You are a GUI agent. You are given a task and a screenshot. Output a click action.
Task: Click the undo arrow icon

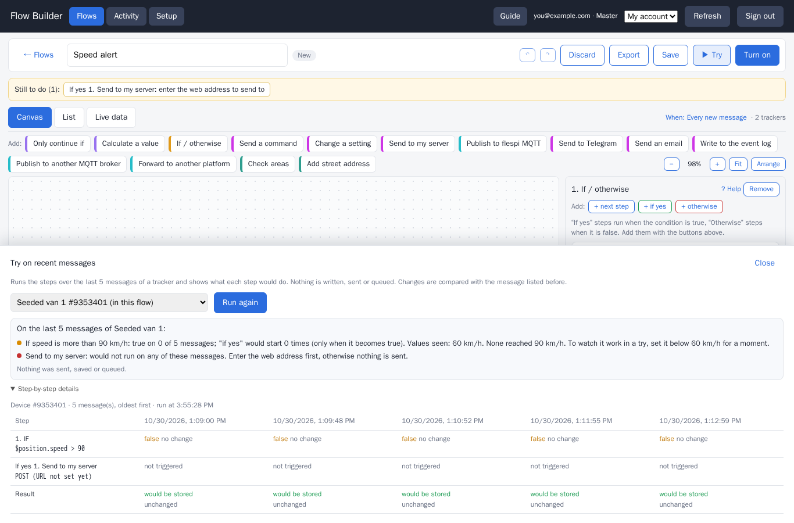point(527,55)
